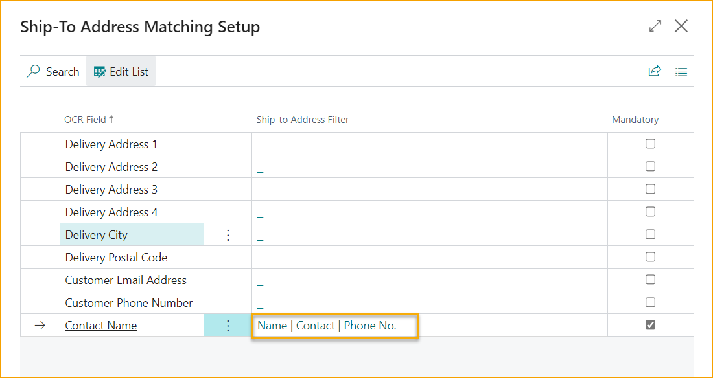The image size is (713, 378).
Task: Click the Search magnifier icon
Action: (33, 71)
